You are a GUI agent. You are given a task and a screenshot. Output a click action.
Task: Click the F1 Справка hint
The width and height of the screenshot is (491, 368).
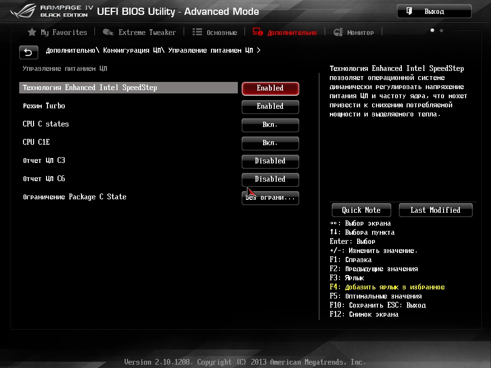click(351, 260)
